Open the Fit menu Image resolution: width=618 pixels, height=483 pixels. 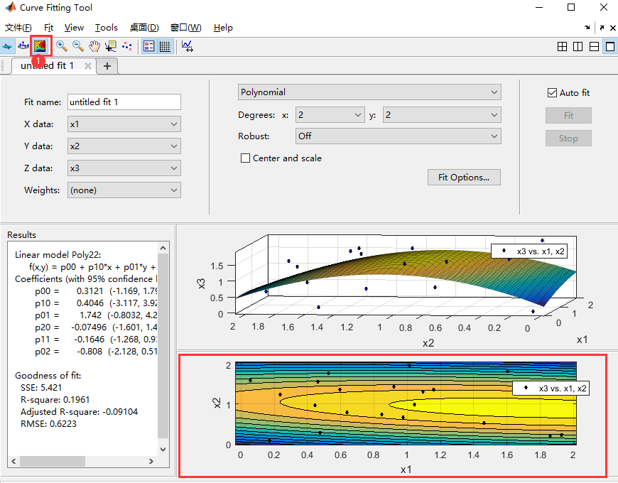48,28
